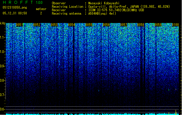Click the 0057 time marker
The height and width of the screenshot is (115, 182).
[x=124, y=25]
